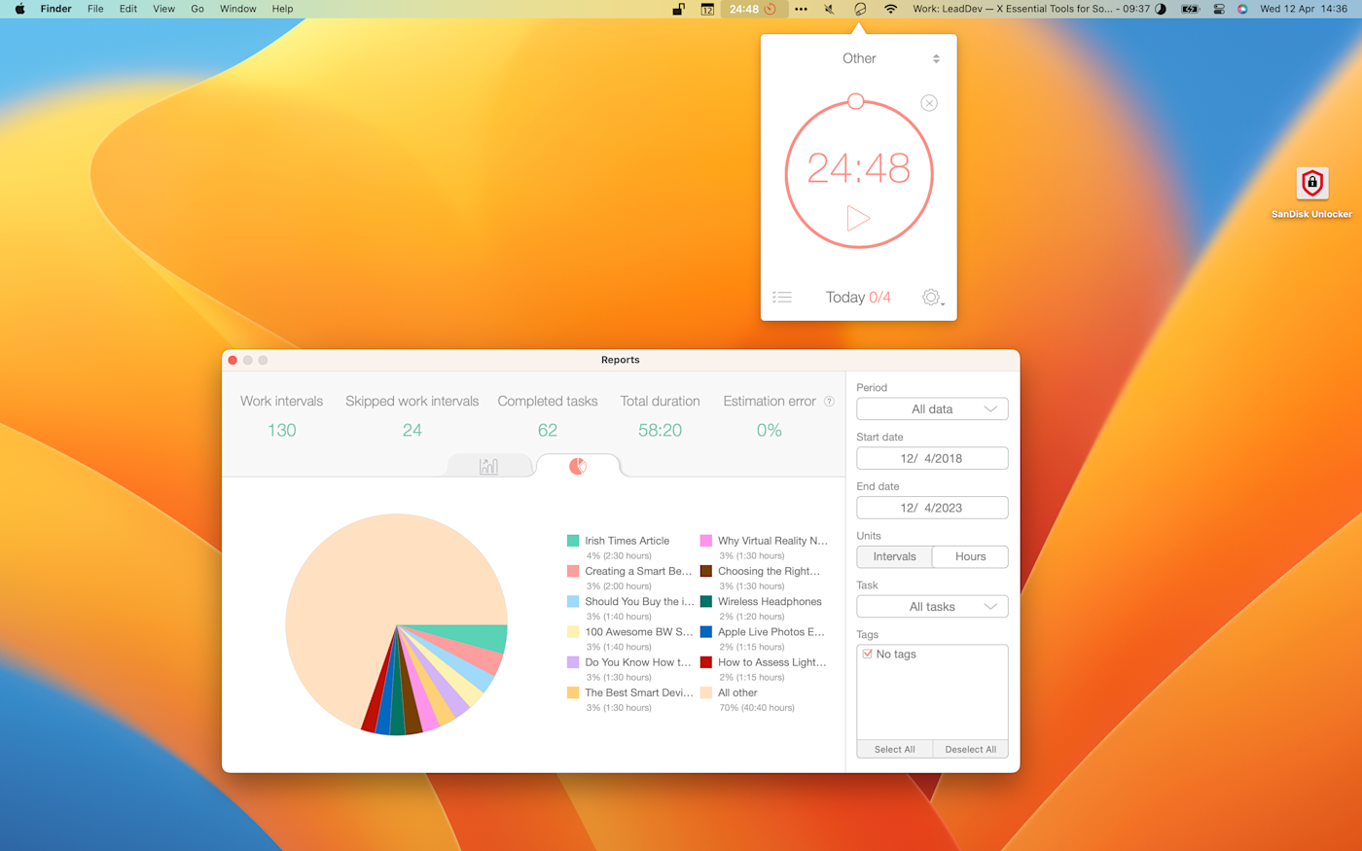Click the padlock menu bar icon

pyautogui.click(x=679, y=9)
